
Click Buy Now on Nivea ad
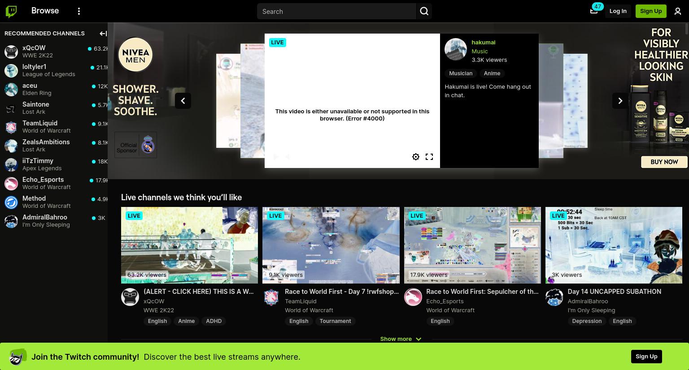(664, 162)
